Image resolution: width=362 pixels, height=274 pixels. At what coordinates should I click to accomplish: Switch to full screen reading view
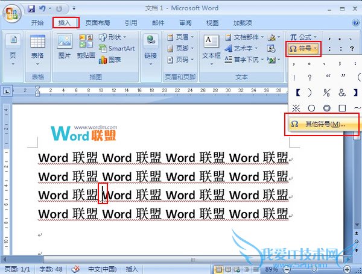pyautogui.click(x=228, y=269)
